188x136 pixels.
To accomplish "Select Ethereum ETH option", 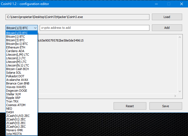I will click(x=22, y=47).
